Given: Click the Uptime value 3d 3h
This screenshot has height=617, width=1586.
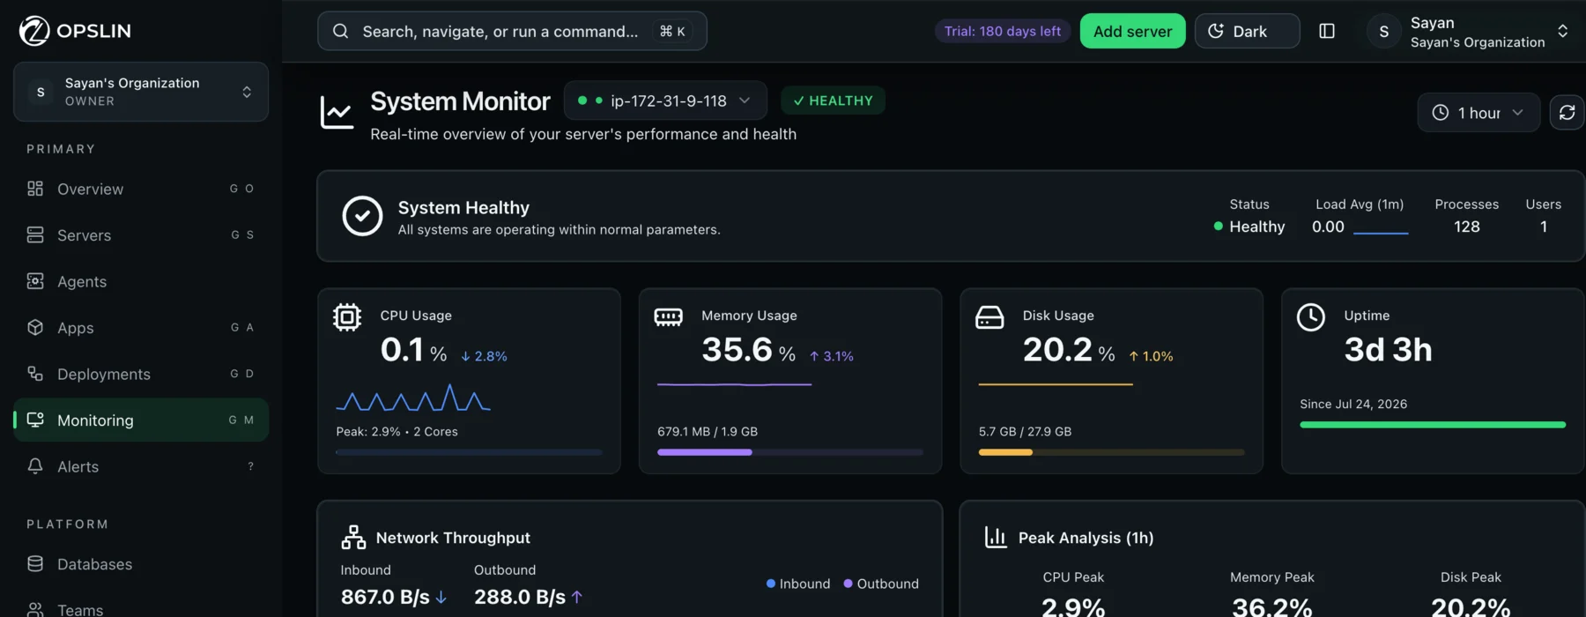Looking at the screenshot, I should click(x=1388, y=350).
